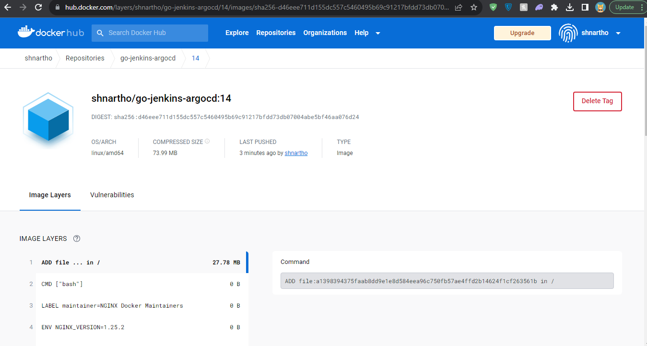The height and width of the screenshot is (346, 647).
Task: Expand the Help dropdown menu
Action: 367,33
